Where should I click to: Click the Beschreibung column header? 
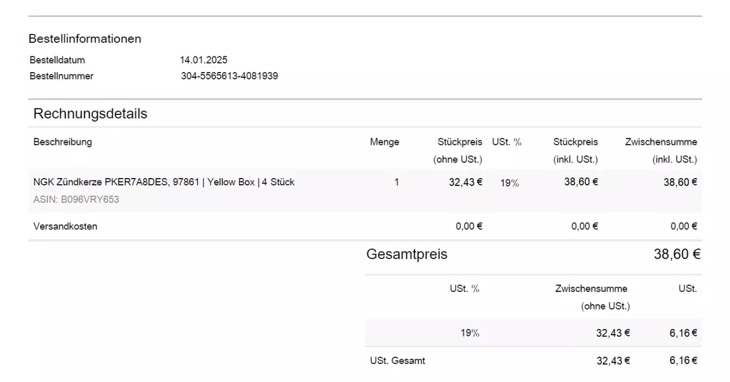point(63,142)
